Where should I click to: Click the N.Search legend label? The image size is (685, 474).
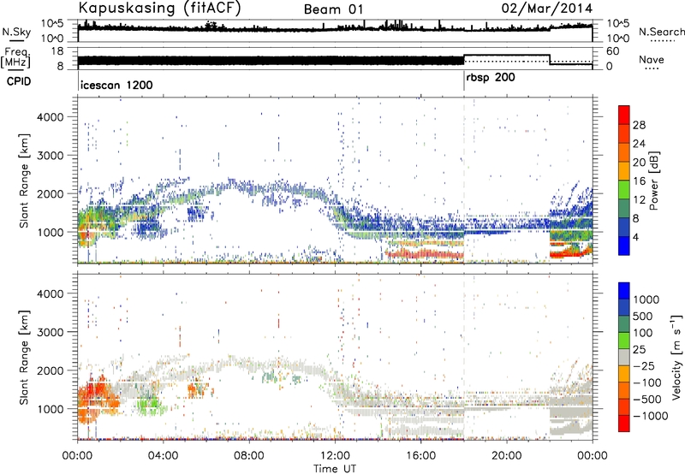(661, 32)
